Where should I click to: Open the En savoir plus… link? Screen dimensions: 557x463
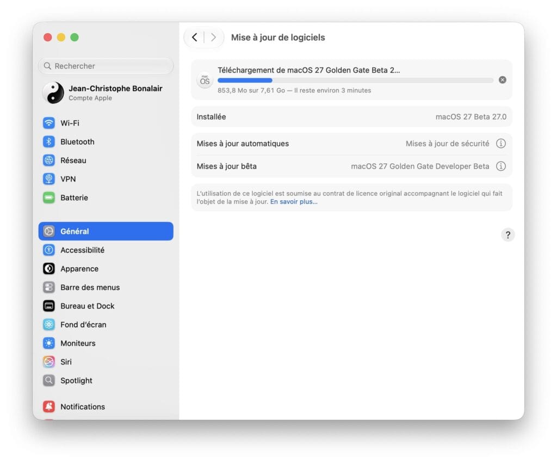coord(294,201)
